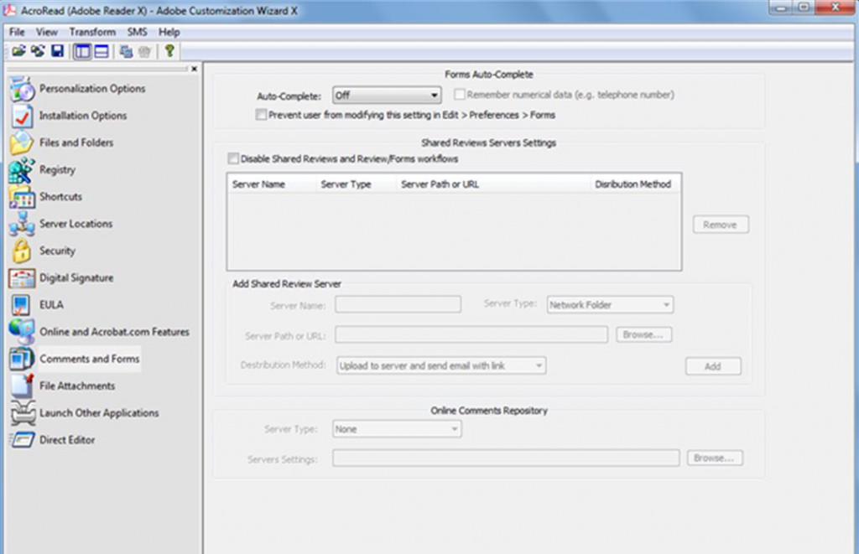Image resolution: width=859 pixels, height=554 pixels.
Task: Click the AcroRead title bar PDF icon
Action: (x=9, y=10)
